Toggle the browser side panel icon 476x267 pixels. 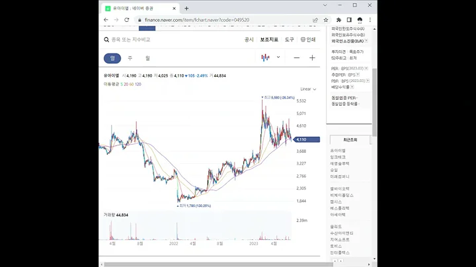point(349,20)
